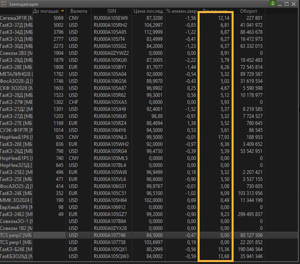Maximize the Замещающие window

287,4
